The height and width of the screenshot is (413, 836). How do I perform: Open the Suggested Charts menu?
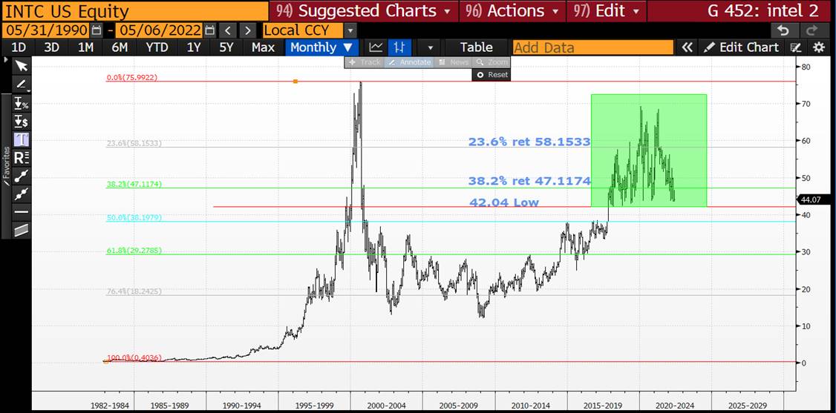click(x=364, y=10)
